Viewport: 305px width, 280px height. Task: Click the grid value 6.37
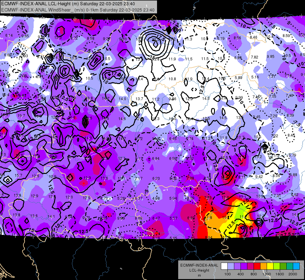pos(139,198)
